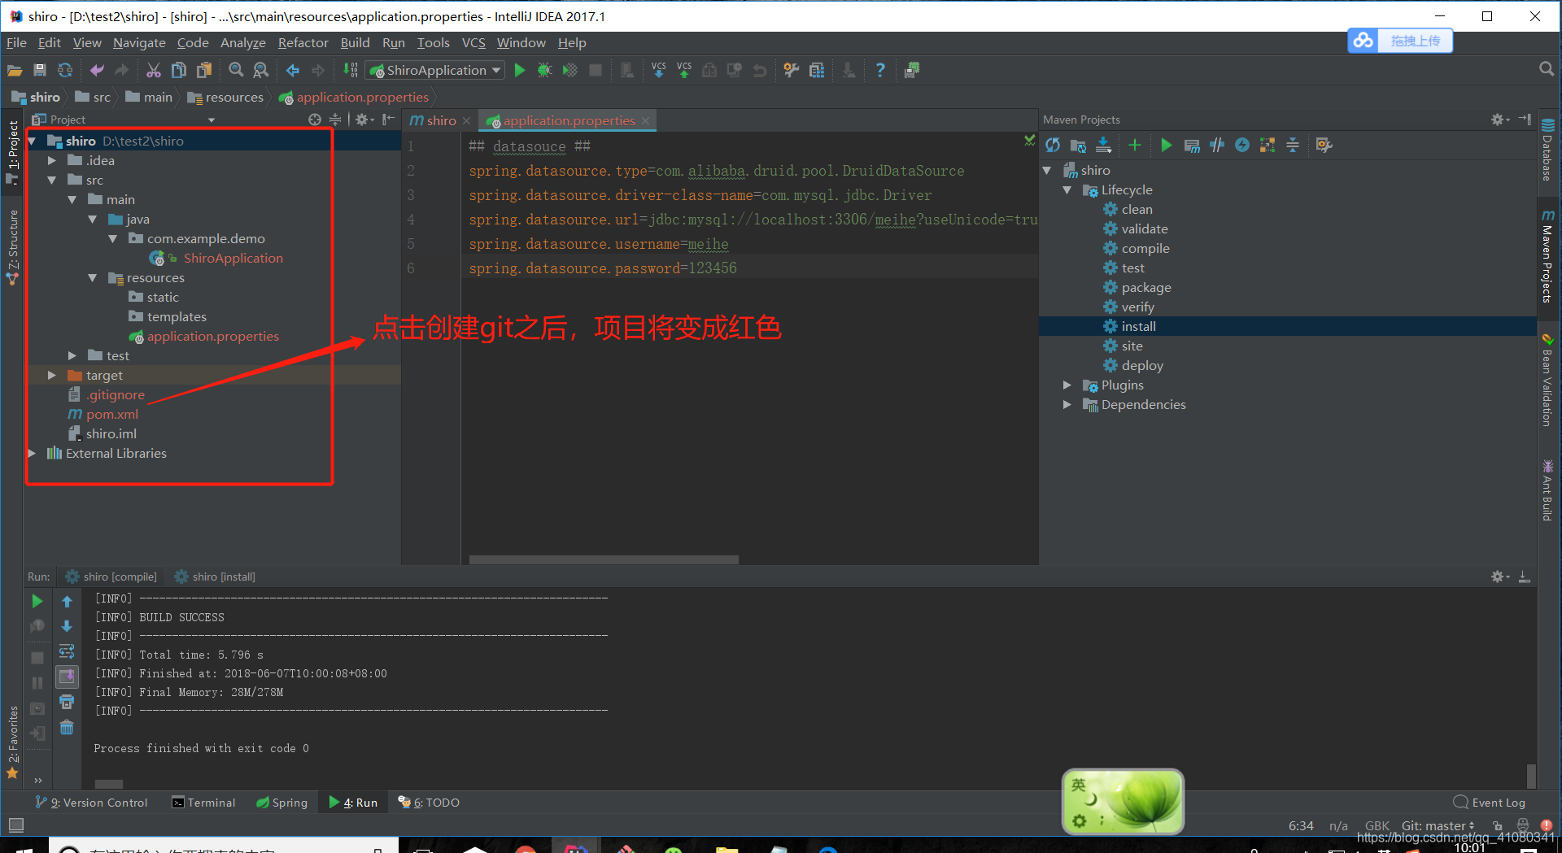Toggle scroll to end in console

pos(67,677)
